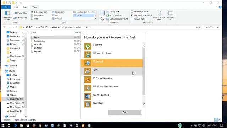
Task: Switch layout to List
Action: coord(55,15)
